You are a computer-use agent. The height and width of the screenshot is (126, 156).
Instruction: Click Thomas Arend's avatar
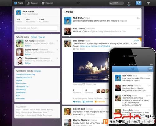point(20,61)
